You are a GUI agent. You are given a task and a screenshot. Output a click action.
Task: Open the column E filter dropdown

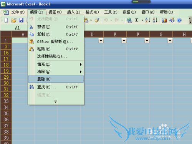tap(124, 41)
